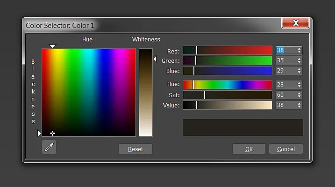Pick a color in the Hue/Blackness field
335x187 pixels.
click(89, 92)
